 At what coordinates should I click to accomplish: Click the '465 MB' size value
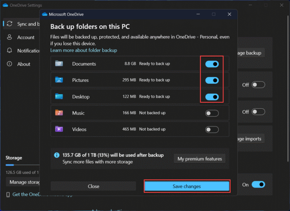[129, 129]
